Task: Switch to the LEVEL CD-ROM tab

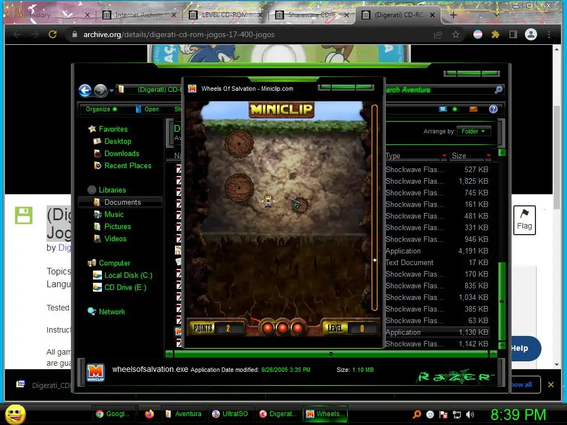Action: coord(224,15)
